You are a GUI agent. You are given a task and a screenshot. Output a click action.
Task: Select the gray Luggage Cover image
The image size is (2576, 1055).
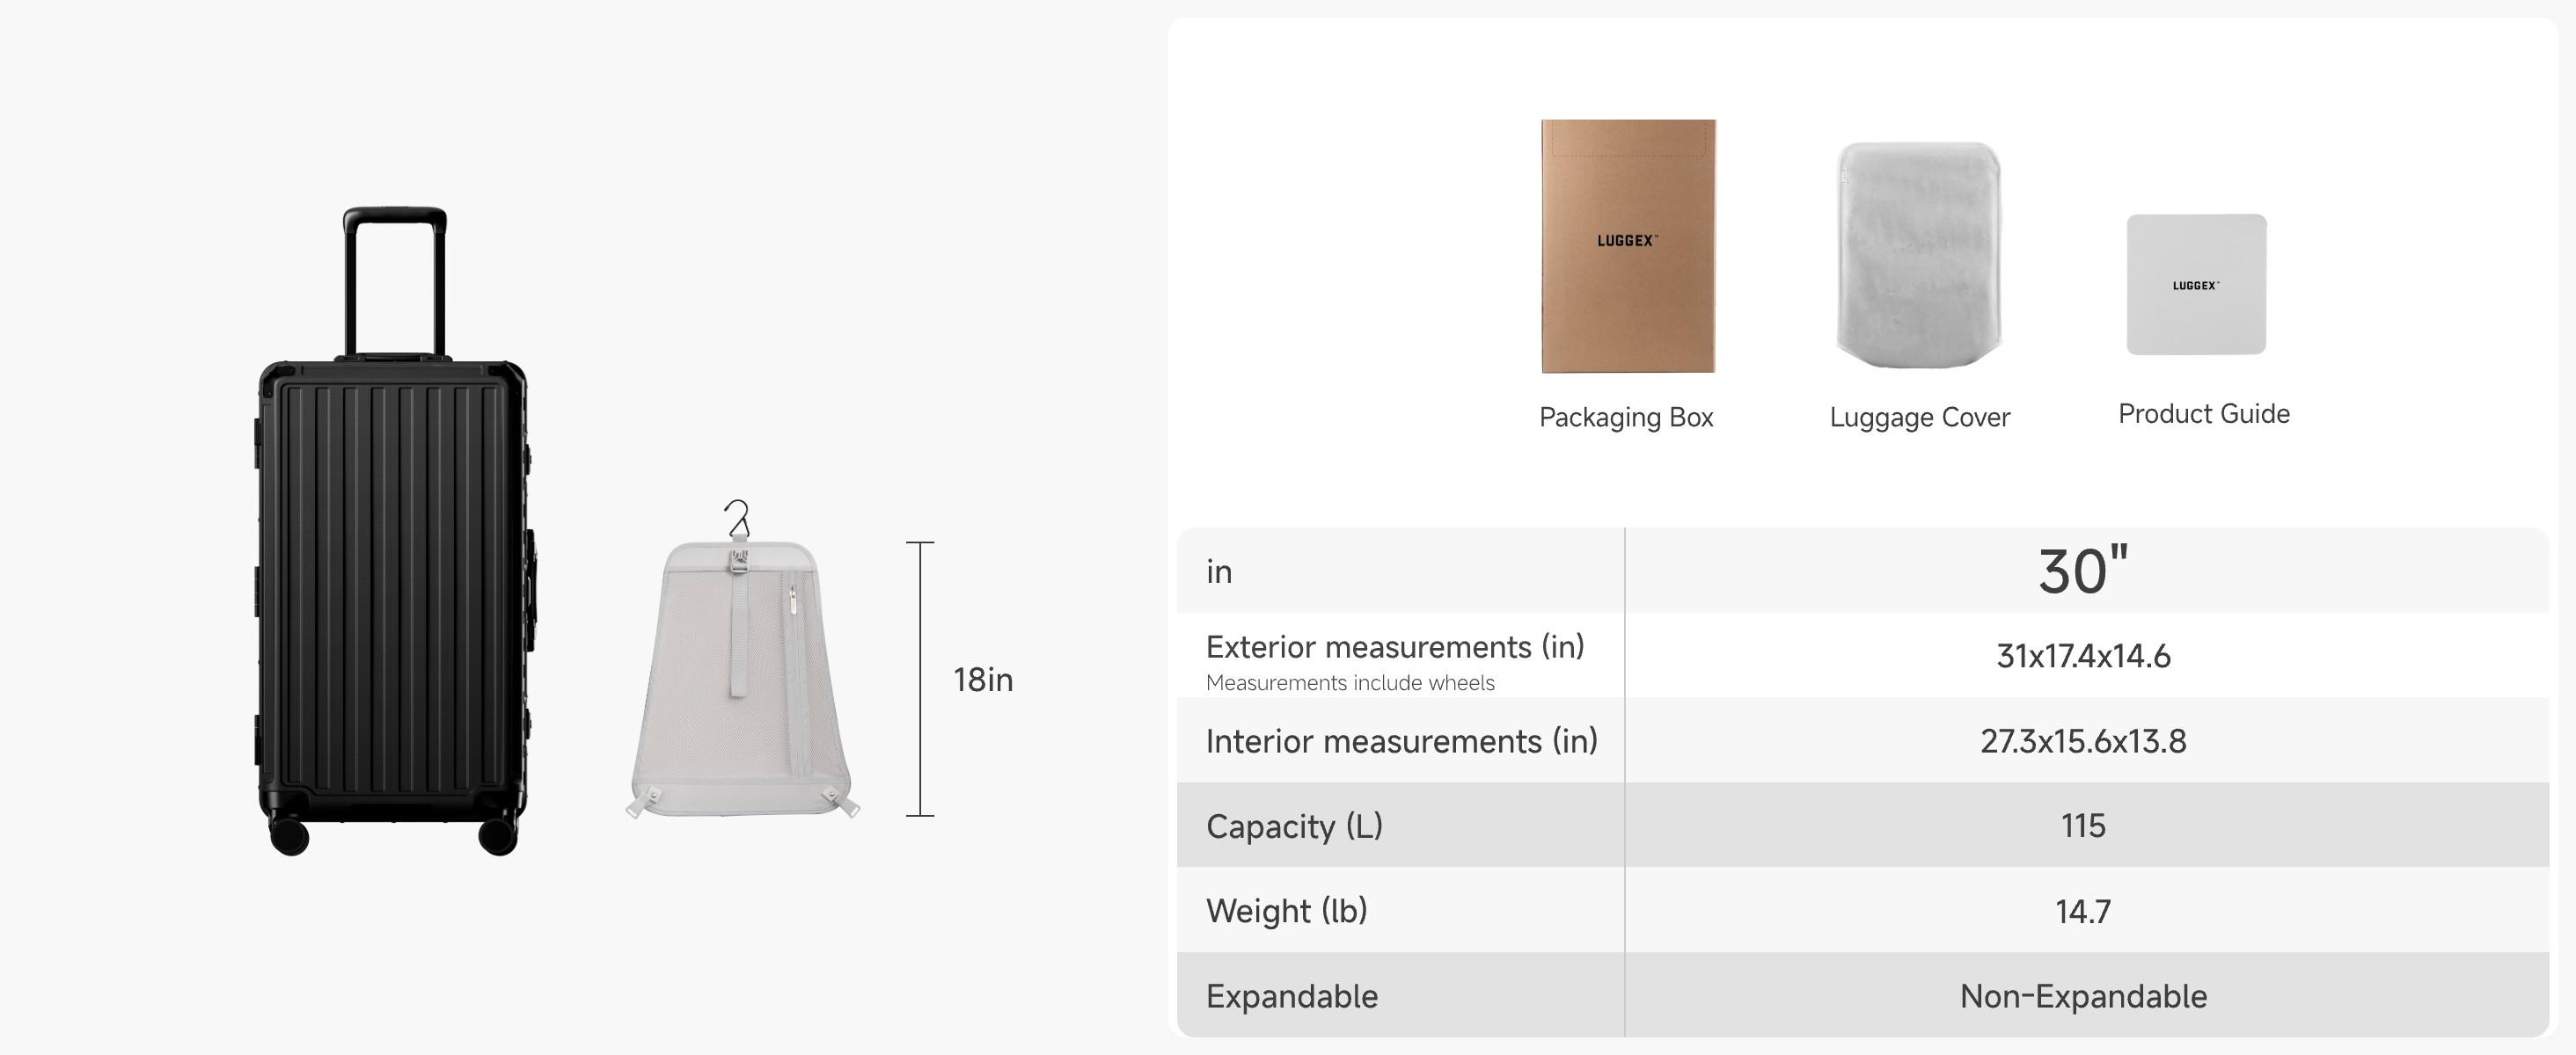click(x=1919, y=255)
